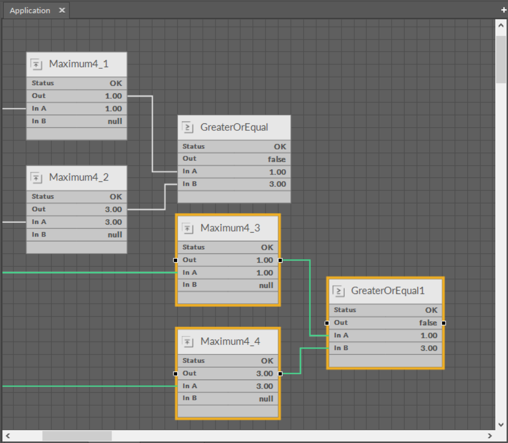The width and height of the screenshot is (508, 443).
Task: Click the Out right port of GreaterOrEqual1
Action: 443,323
